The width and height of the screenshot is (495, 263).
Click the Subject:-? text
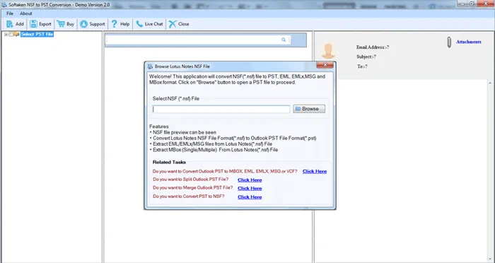tap(366, 57)
